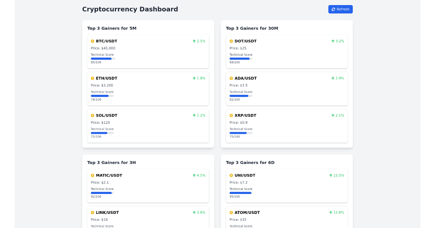The height and width of the screenshot is (228, 435).
Task: Select the ATOM coin icon
Action: tap(231, 212)
